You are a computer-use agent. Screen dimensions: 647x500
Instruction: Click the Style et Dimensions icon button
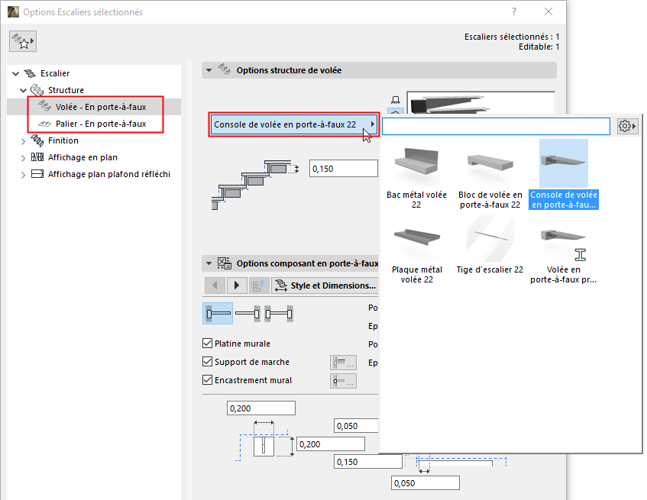tap(280, 285)
